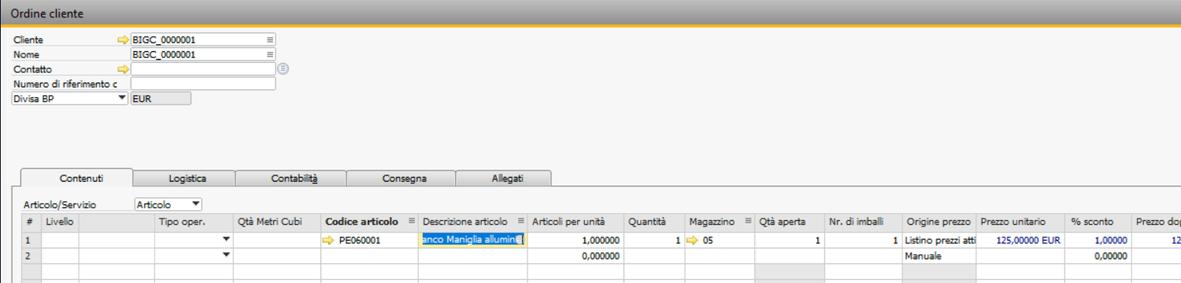Click the 0,00000 discount cell in row 2

[x=1098, y=255]
